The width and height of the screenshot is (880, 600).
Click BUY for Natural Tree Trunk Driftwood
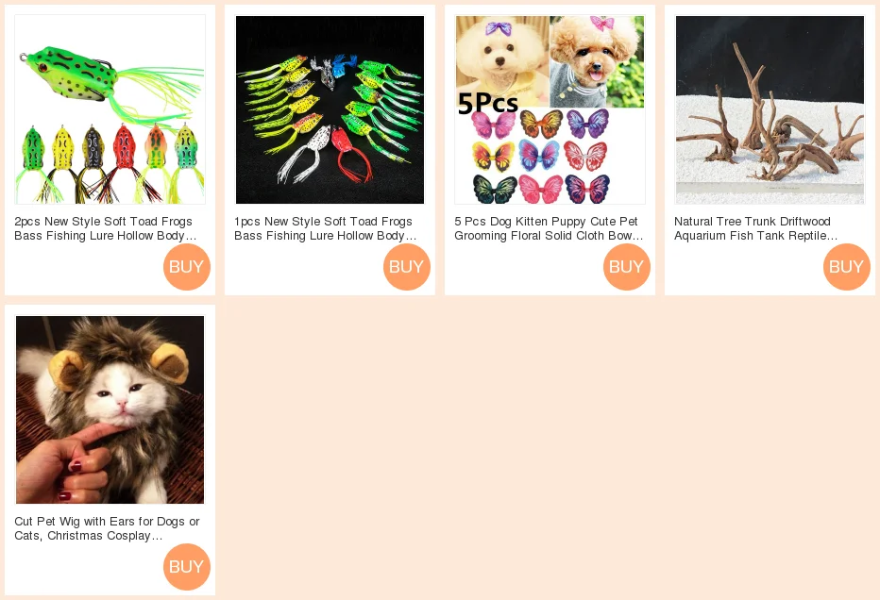pos(847,267)
